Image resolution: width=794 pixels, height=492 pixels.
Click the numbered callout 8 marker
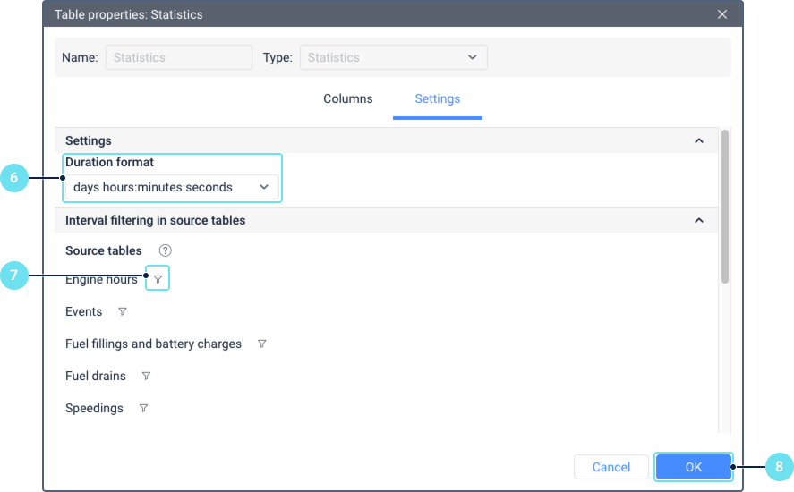tap(779, 467)
